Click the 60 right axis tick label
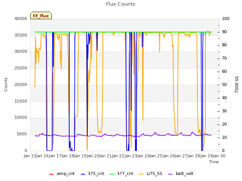Viewport: 242px width, 181px height. (x=224, y=72)
